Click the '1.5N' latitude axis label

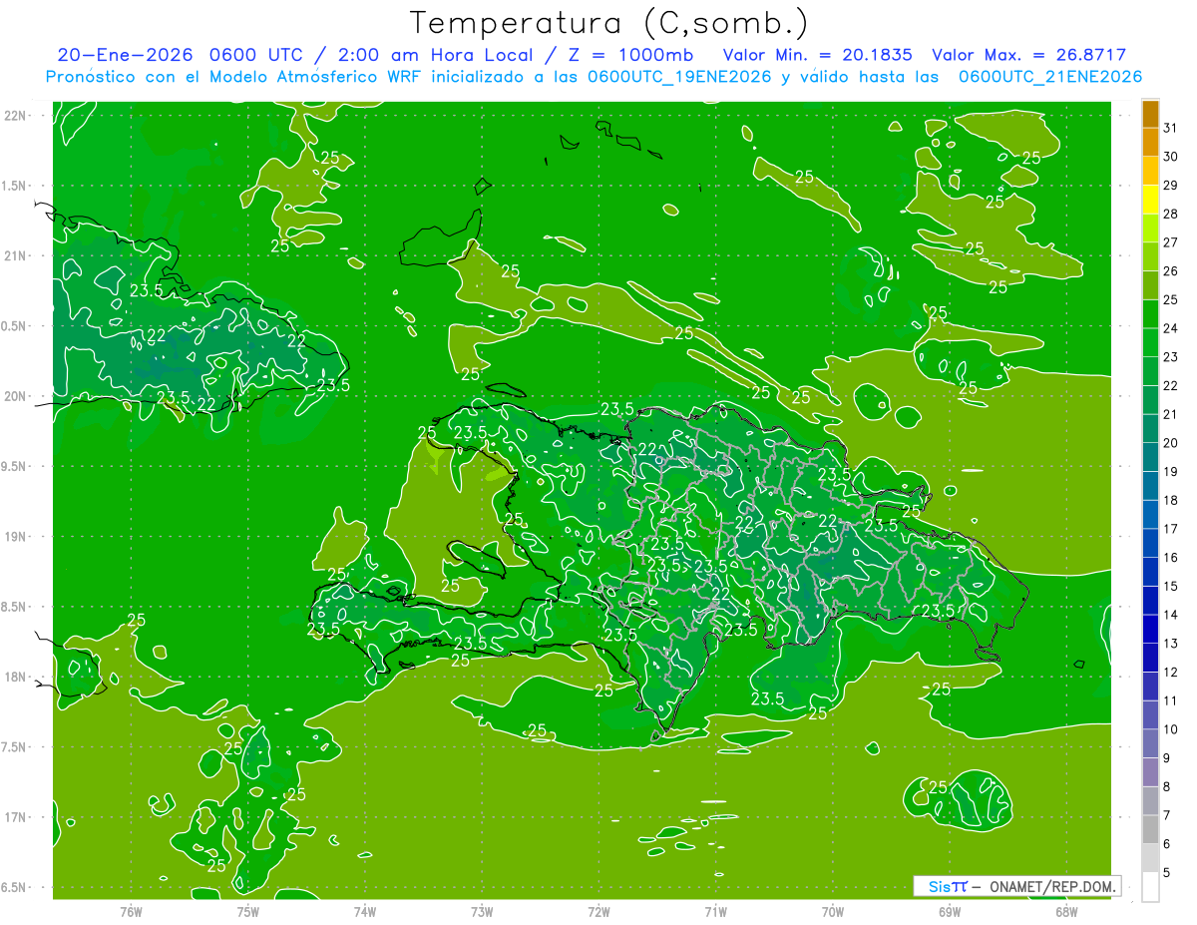pyautogui.click(x=15, y=186)
